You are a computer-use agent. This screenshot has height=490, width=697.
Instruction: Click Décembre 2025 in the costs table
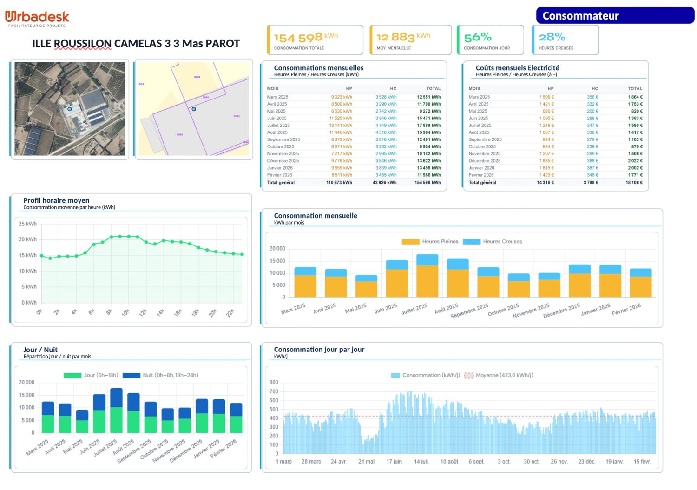tap(485, 161)
